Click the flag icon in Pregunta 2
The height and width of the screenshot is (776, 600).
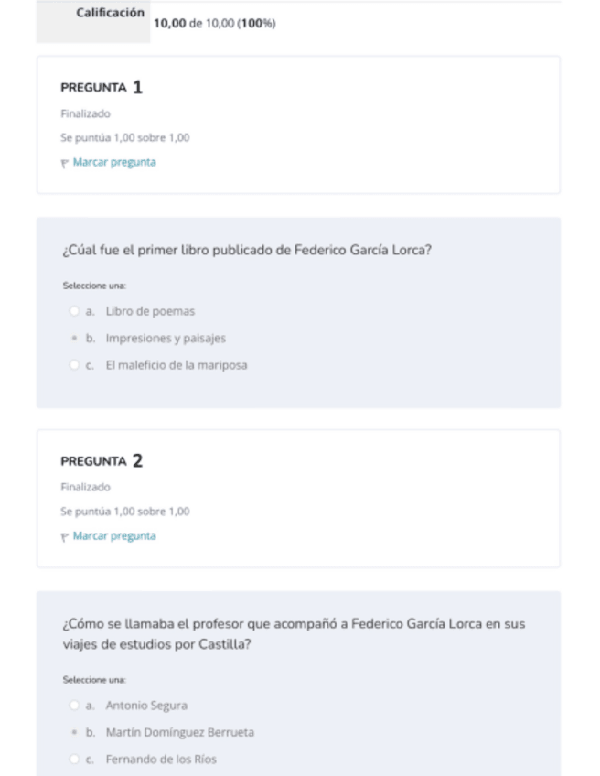[x=65, y=536]
